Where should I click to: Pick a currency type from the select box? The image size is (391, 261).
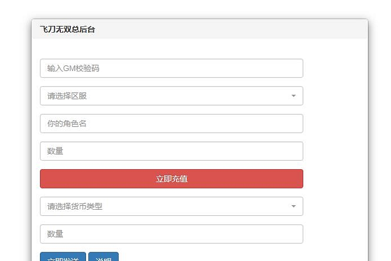(171, 206)
